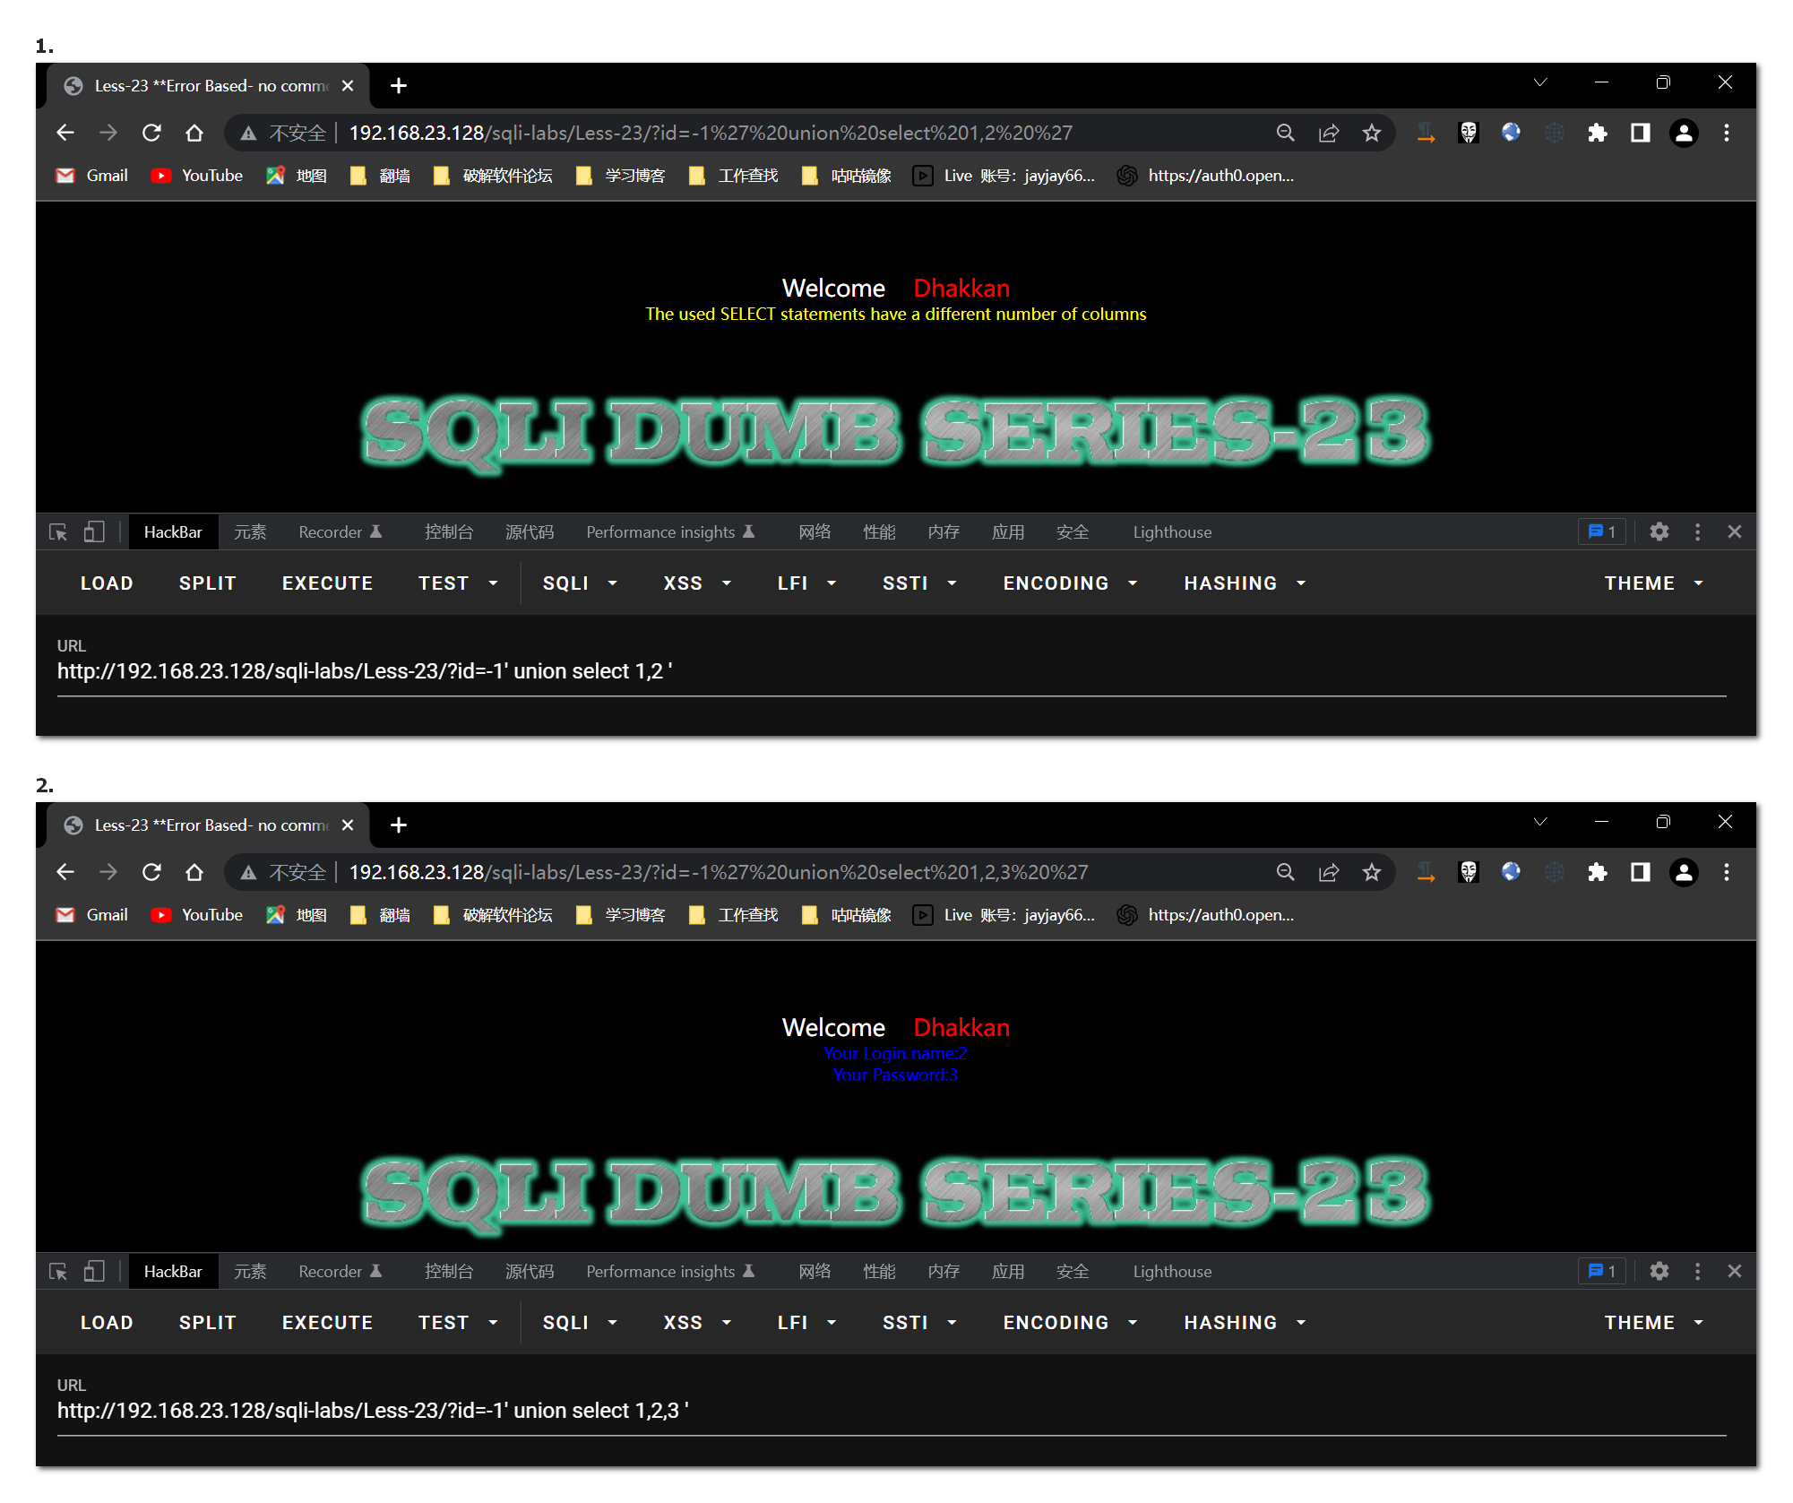
Task: Click HackBar URL field containing 'select 1,2,3'
Action: click(x=372, y=1410)
